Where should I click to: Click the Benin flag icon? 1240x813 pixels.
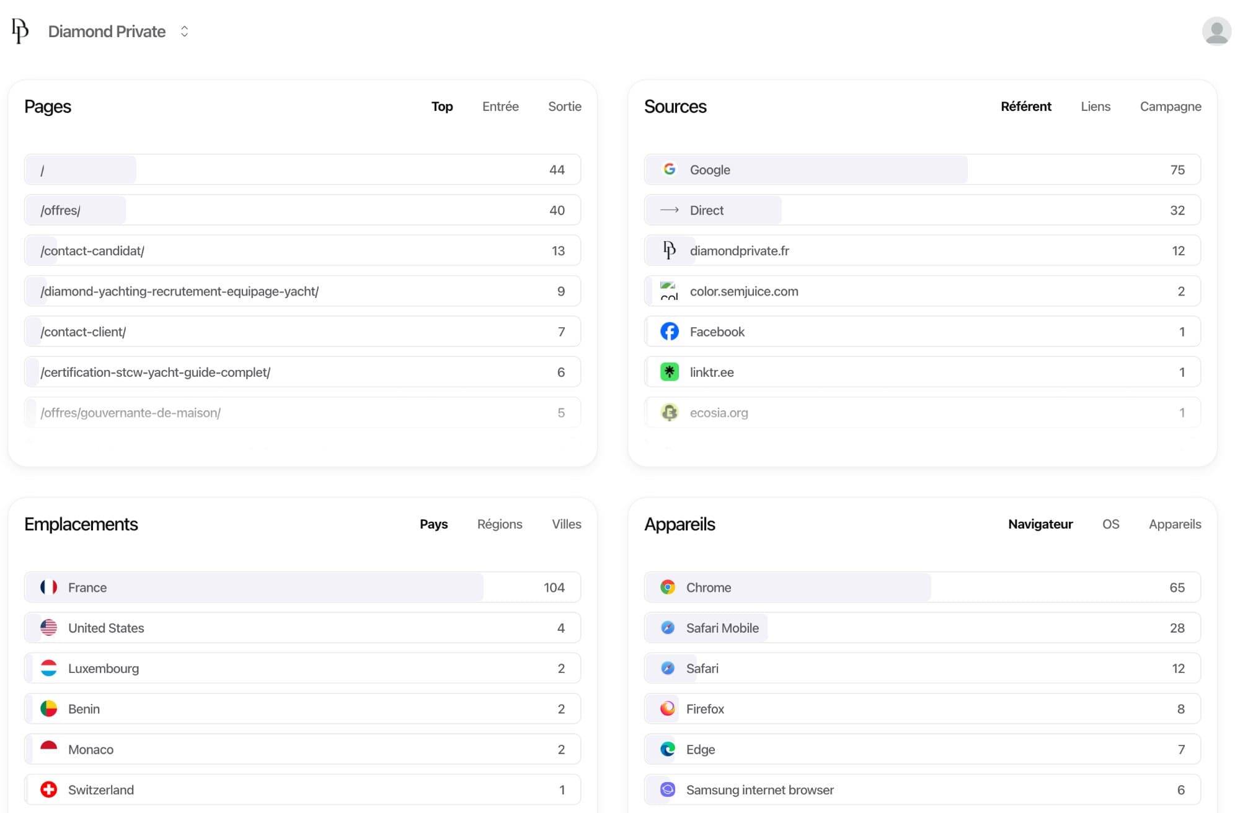point(48,708)
